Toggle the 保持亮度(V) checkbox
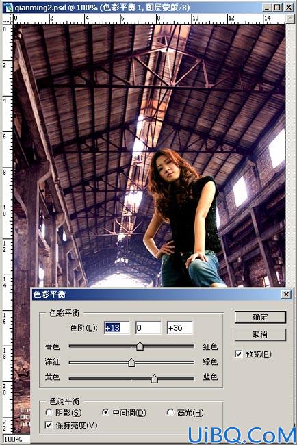The height and width of the screenshot is (445, 297). [x=49, y=425]
